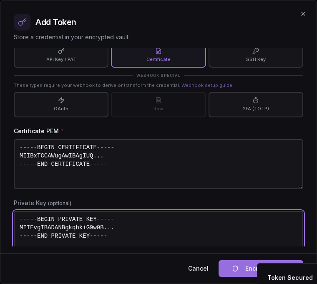Select the API Key / PAT type

coord(61,58)
